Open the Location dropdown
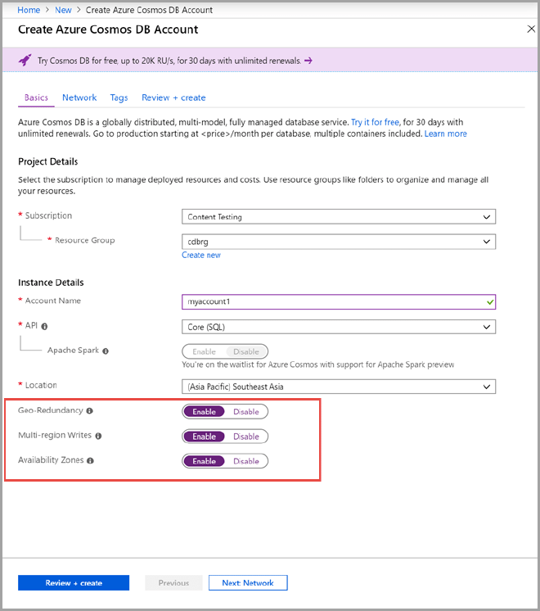 tap(339, 387)
